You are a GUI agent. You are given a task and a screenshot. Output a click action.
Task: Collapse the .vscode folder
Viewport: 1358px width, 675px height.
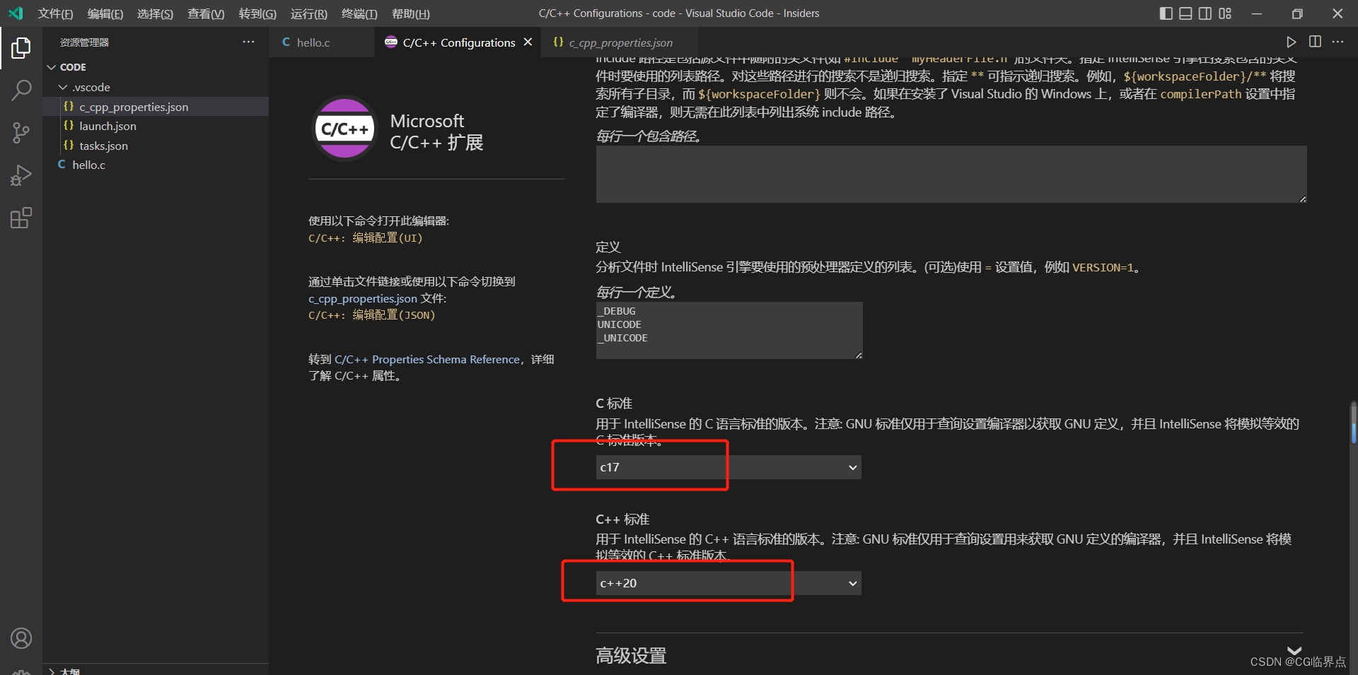[x=156, y=87]
